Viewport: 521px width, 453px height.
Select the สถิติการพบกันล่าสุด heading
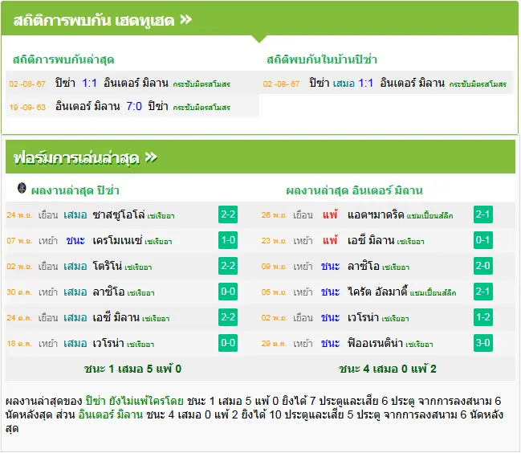pos(63,59)
